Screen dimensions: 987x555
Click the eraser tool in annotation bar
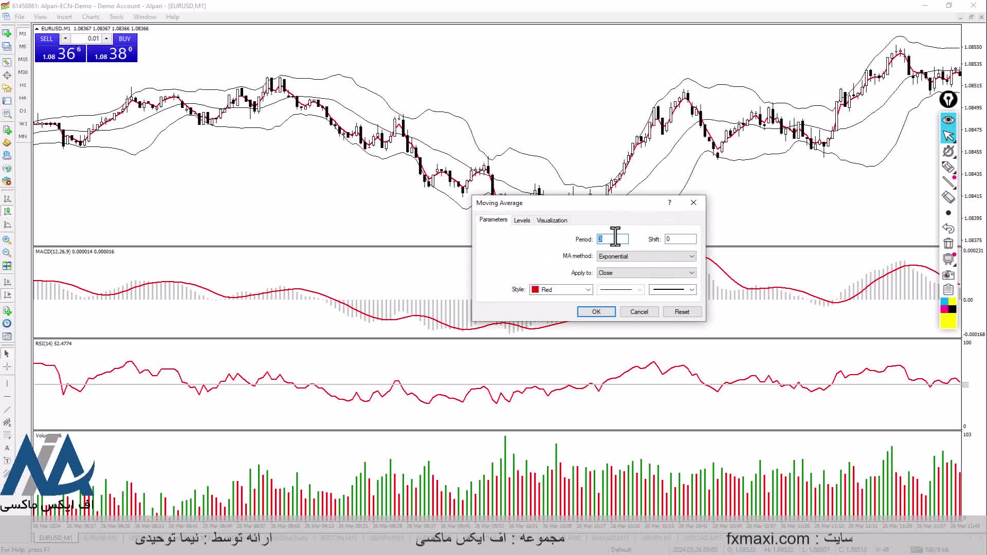click(948, 197)
